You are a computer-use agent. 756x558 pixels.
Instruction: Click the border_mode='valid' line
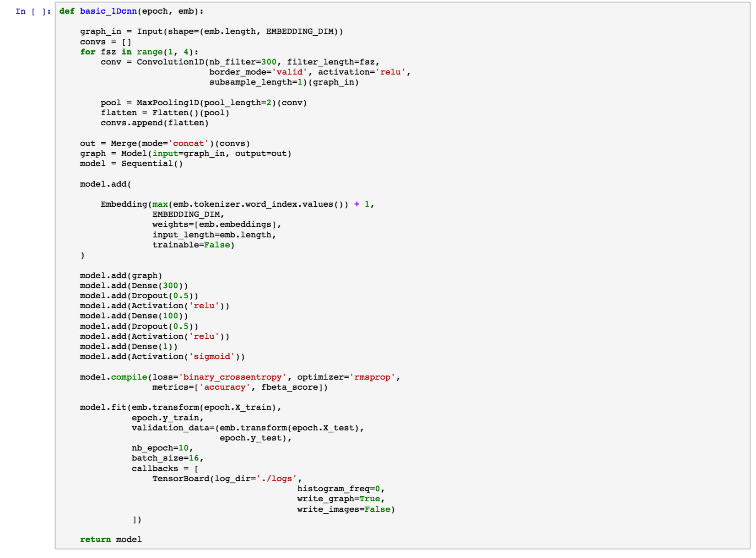[310, 72]
